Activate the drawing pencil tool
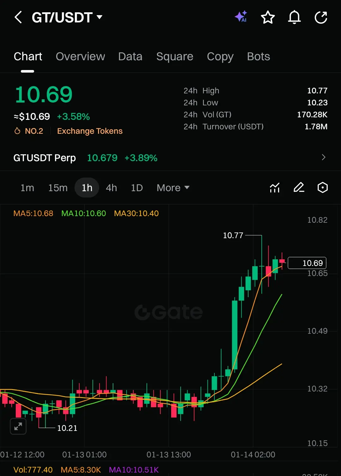 point(299,188)
